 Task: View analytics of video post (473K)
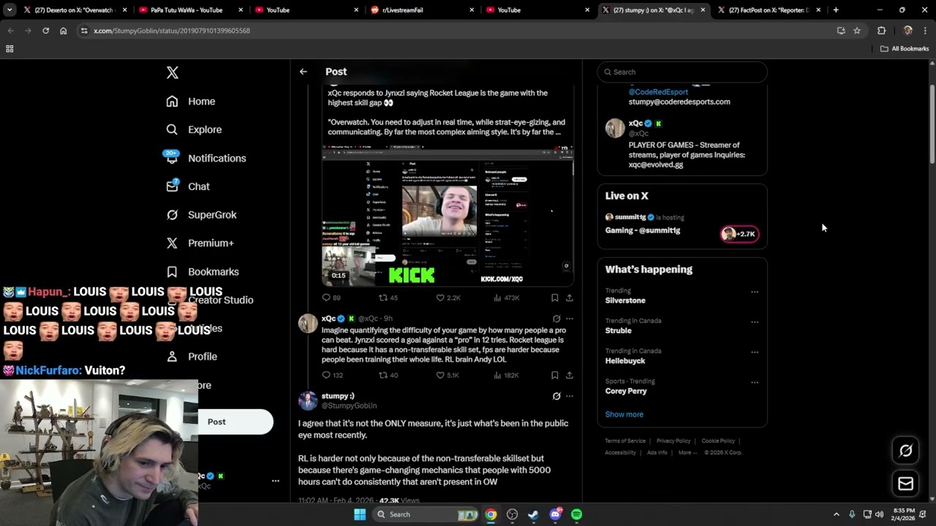click(507, 298)
